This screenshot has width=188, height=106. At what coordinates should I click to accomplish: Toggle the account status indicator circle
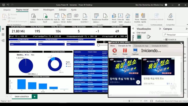[166, 5]
